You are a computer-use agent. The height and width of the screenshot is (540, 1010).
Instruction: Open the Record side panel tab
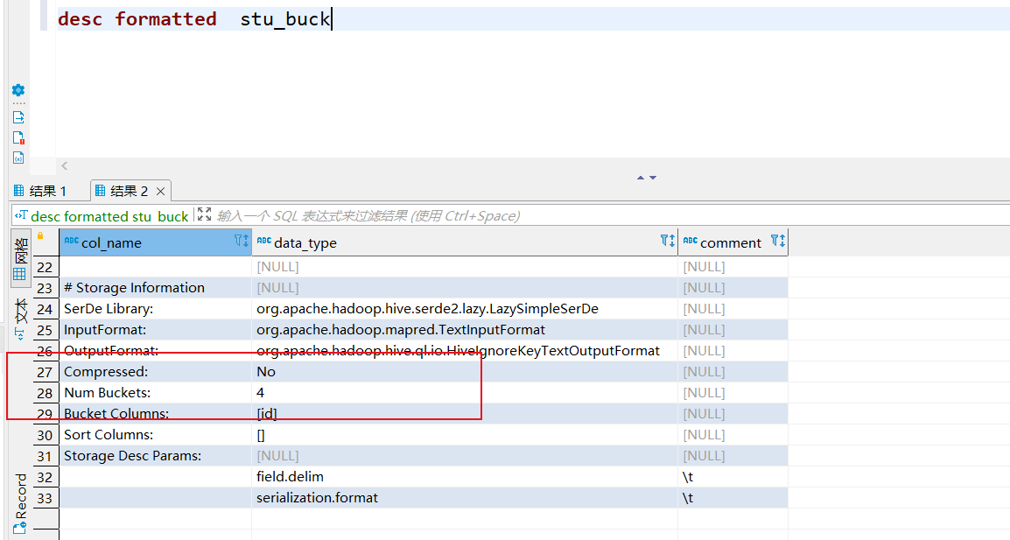point(21,502)
